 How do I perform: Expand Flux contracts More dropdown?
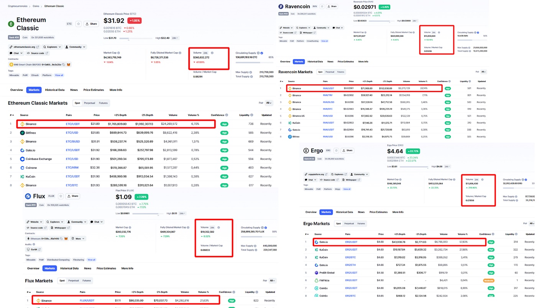click(78, 239)
